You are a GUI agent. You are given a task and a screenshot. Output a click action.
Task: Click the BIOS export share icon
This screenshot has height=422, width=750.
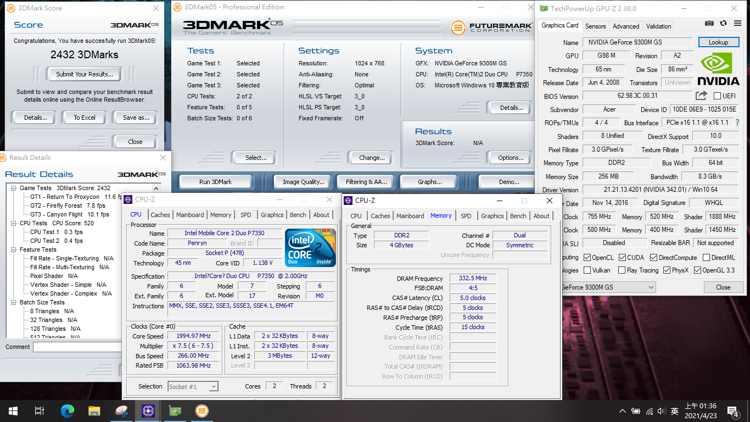(701, 96)
